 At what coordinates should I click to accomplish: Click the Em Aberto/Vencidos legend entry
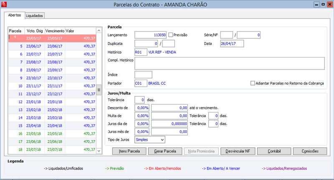[x=162, y=168]
